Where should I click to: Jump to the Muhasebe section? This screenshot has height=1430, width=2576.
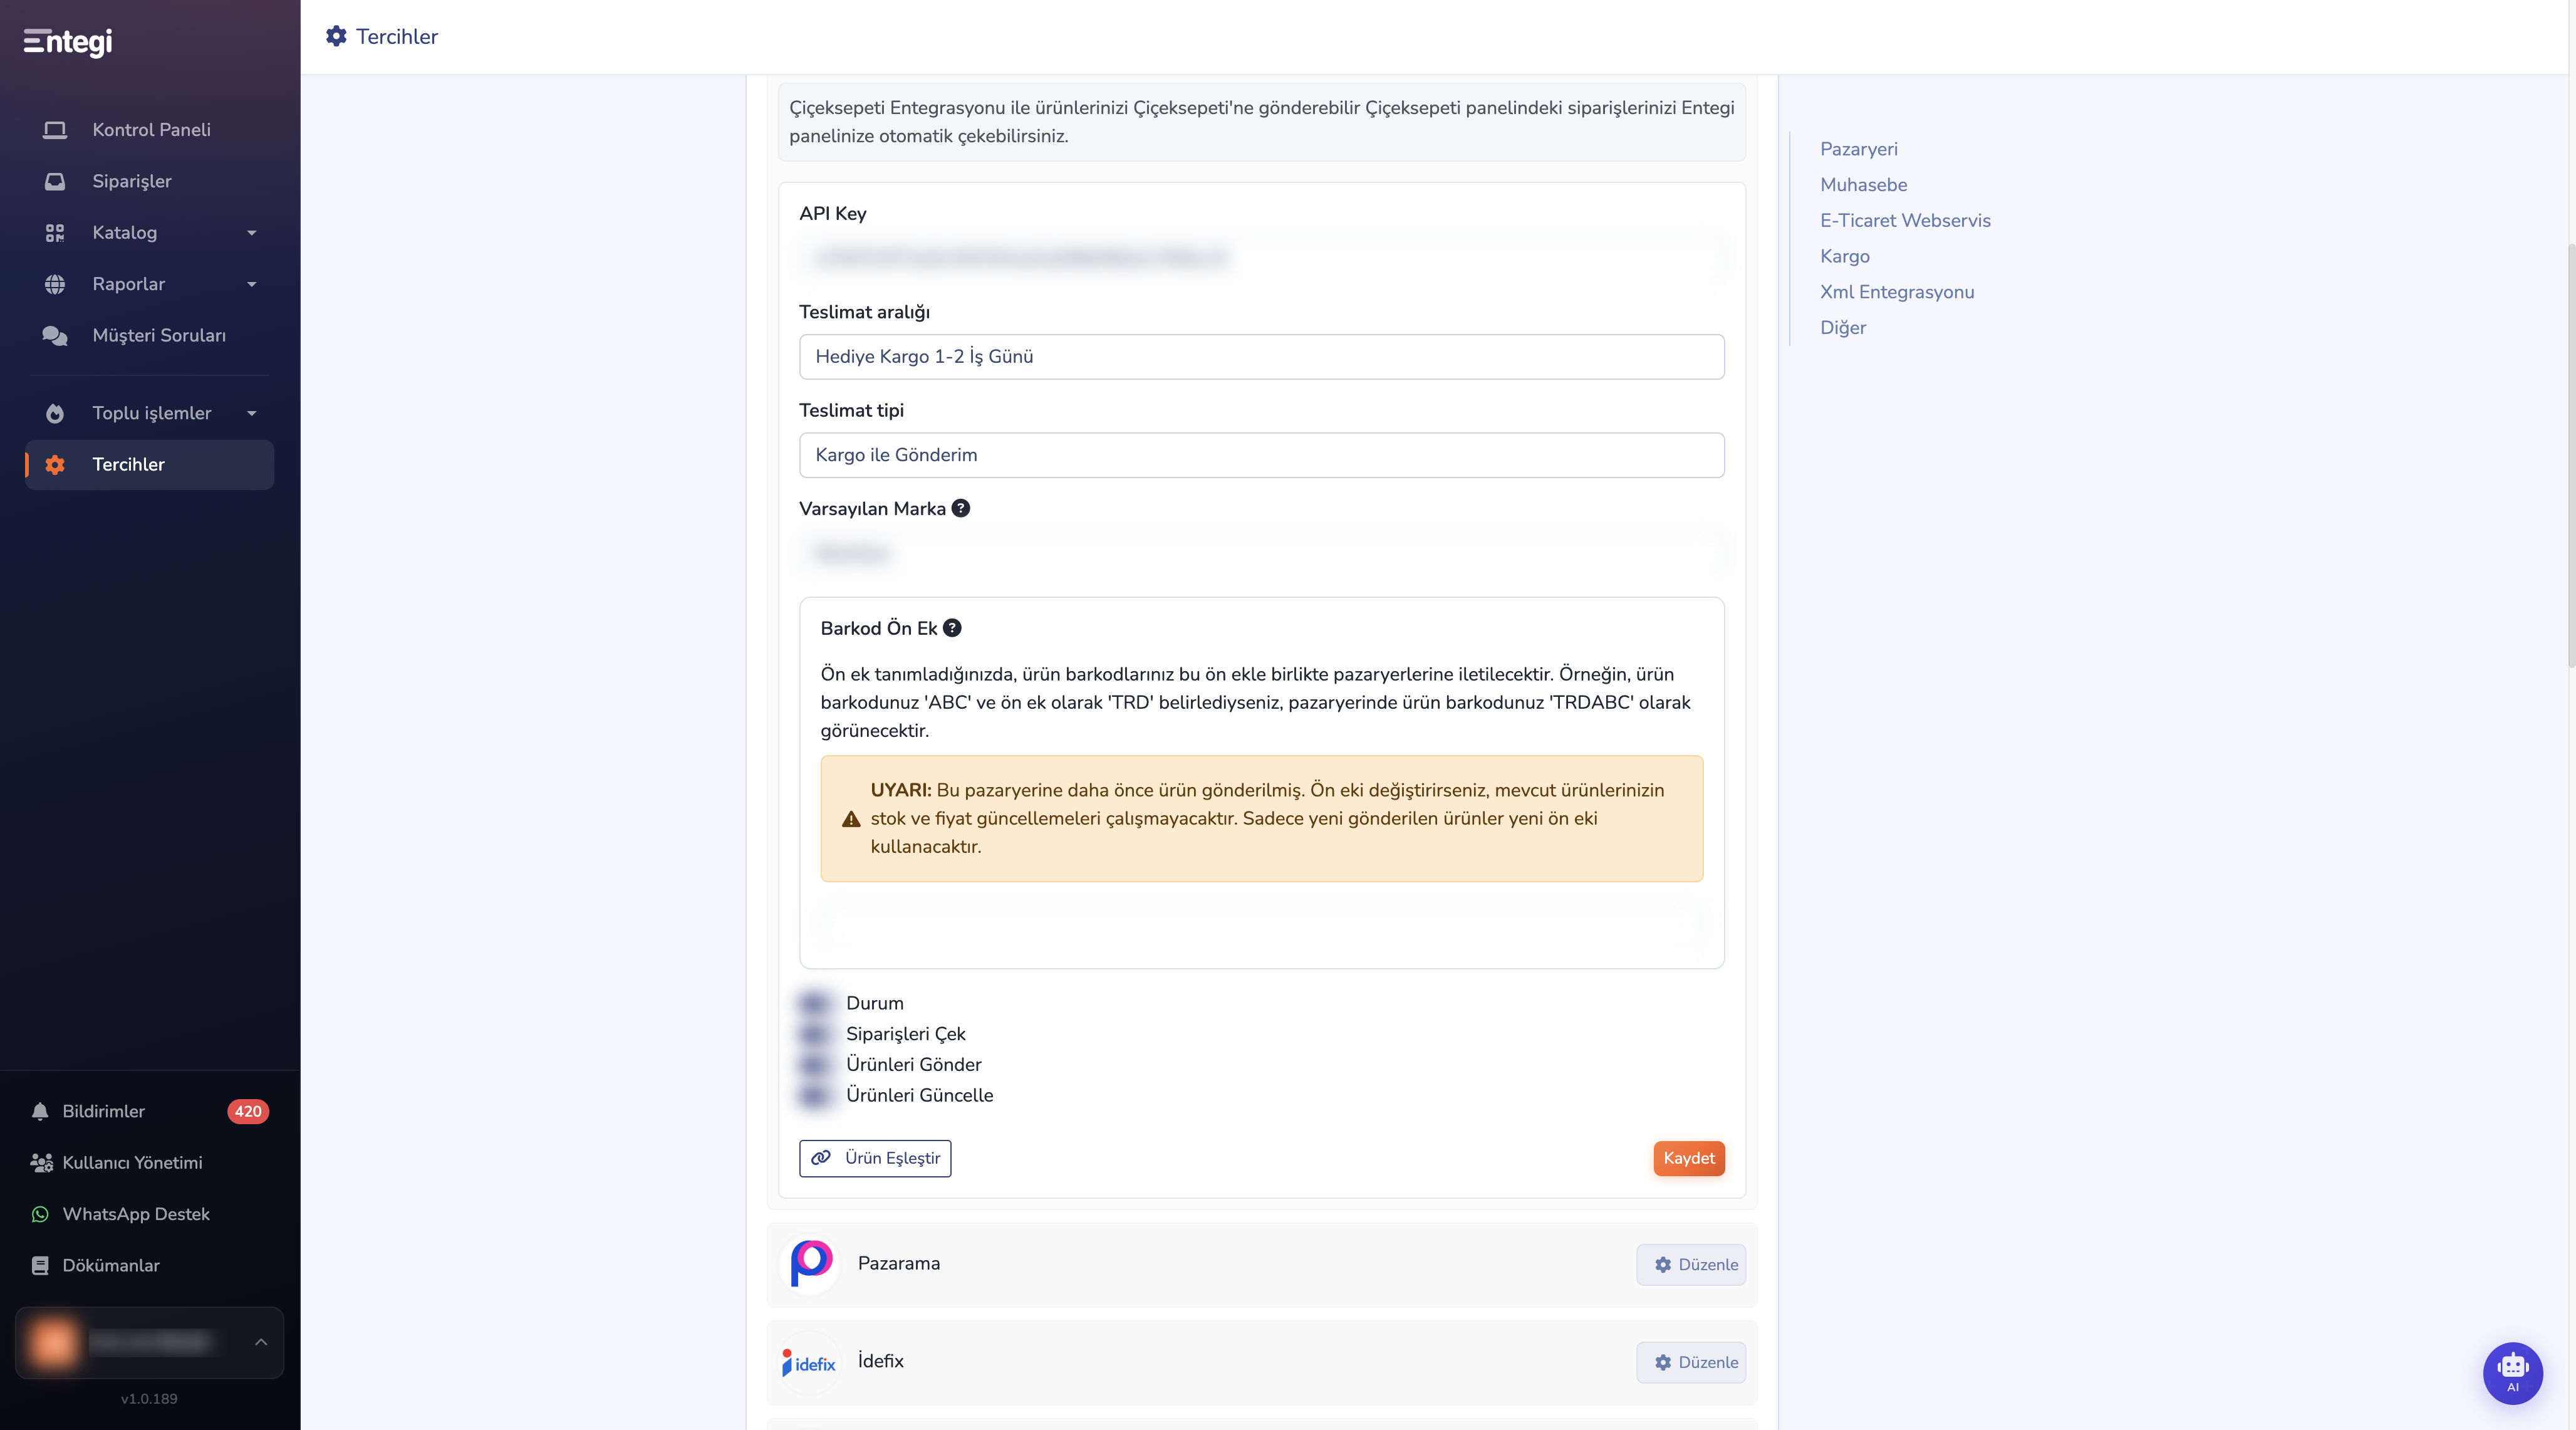coord(1863,185)
